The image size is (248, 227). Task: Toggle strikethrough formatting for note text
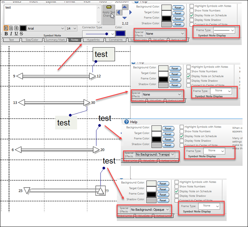pyautogui.click(x=21, y=34)
